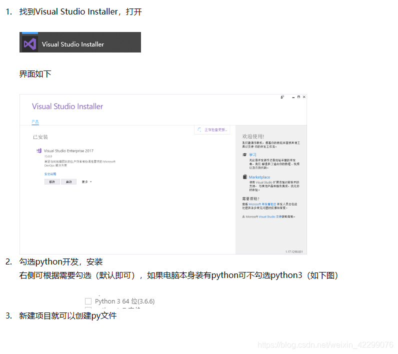Click the Visual Studio Installer purple heading
Viewport: 398px width, 354px height.
67,106
